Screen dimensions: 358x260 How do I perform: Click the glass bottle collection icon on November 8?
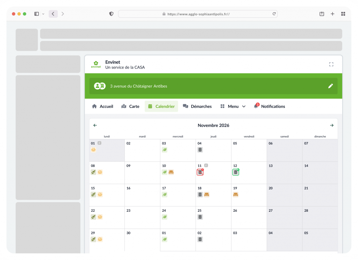93,172
